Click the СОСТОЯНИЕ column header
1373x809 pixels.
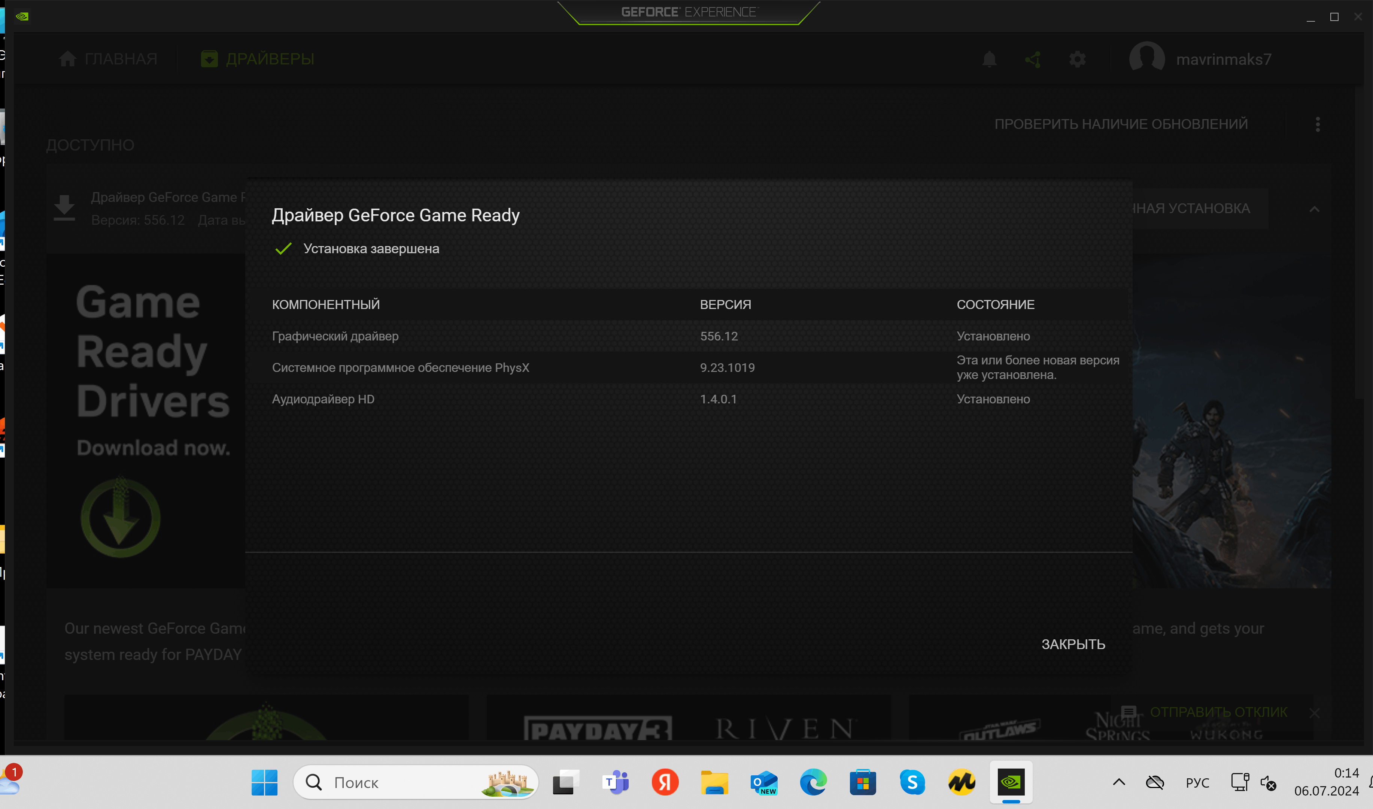click(x=996, y=305)
